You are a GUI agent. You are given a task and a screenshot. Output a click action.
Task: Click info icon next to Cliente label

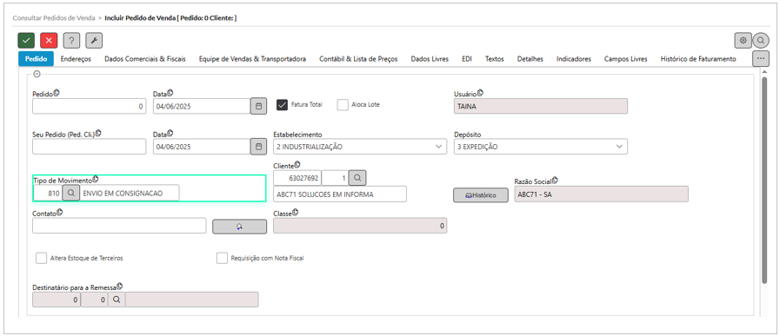coord(297,164)
